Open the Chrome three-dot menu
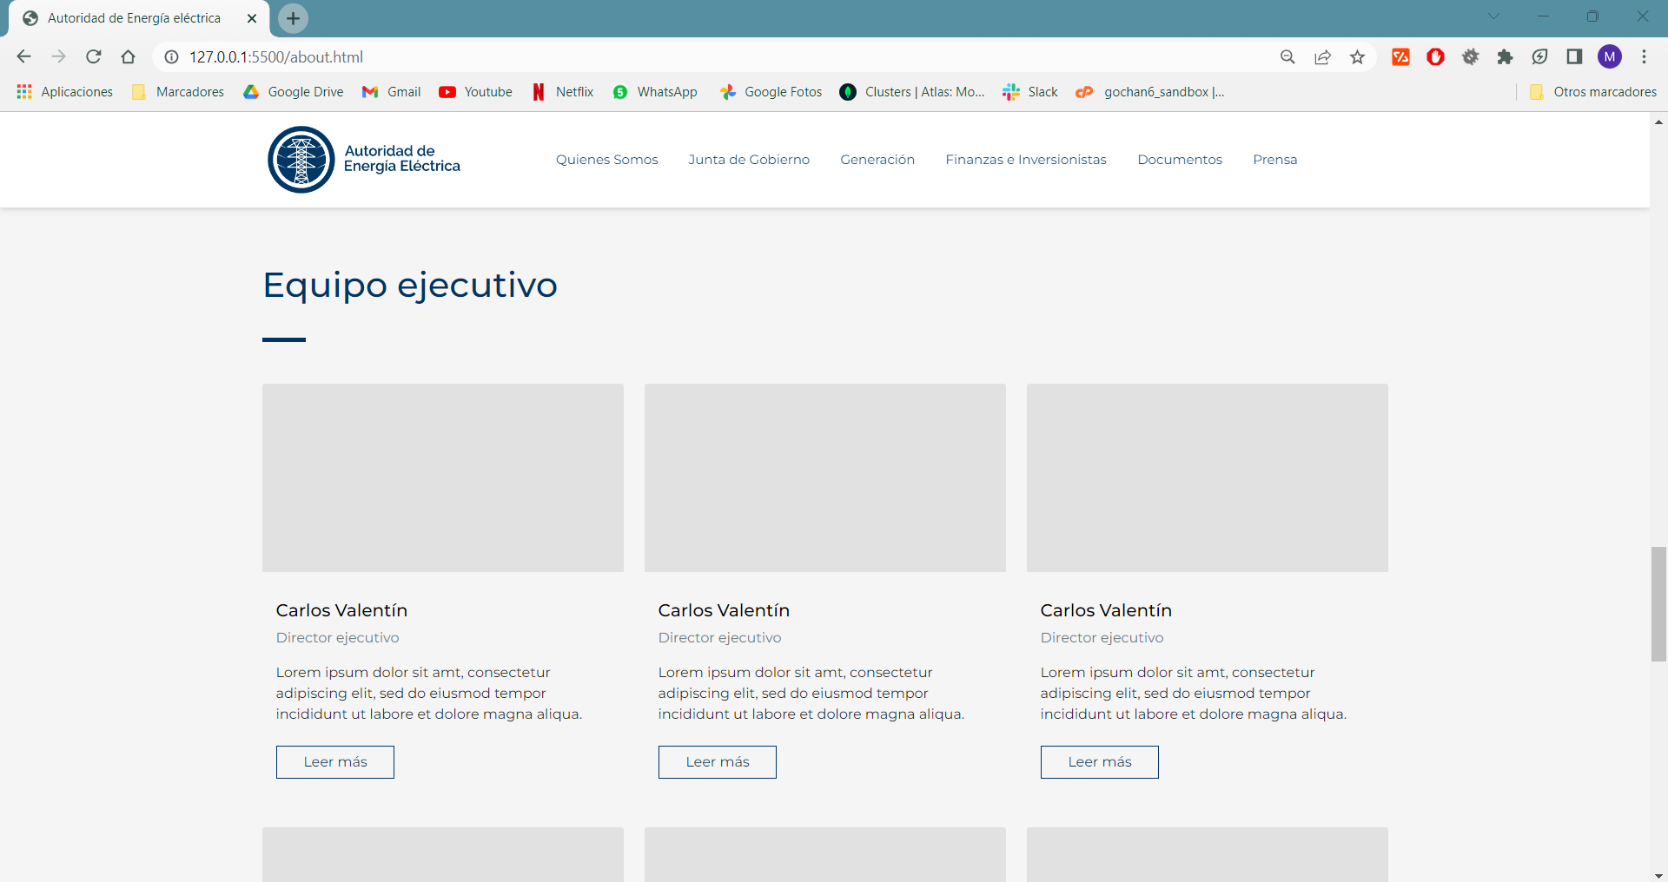1668x882 pixels. 1644,57
